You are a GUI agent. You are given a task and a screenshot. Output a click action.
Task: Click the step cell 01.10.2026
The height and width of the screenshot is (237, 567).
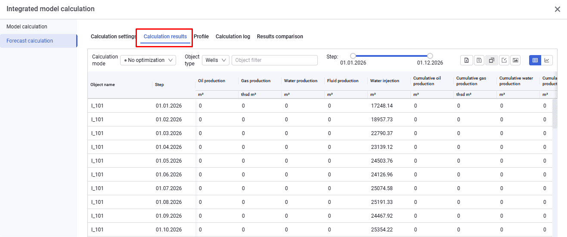pos(169,230)
